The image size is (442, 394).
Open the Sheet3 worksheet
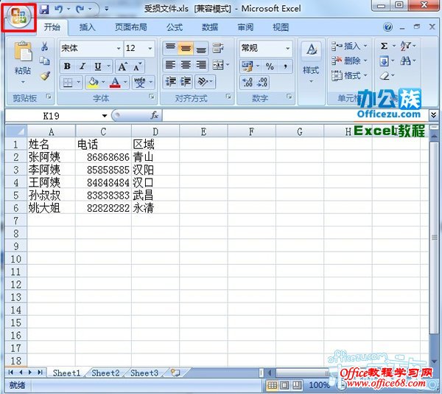click(x=144, y=373)
